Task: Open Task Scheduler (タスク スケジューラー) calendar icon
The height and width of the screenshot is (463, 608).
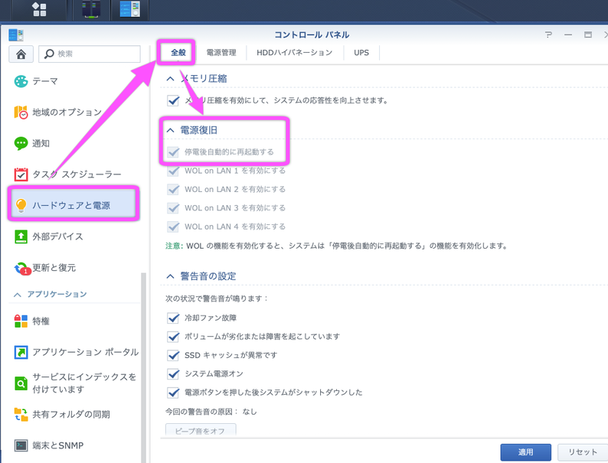Action: pyautogui.click(x=21, y=174)
